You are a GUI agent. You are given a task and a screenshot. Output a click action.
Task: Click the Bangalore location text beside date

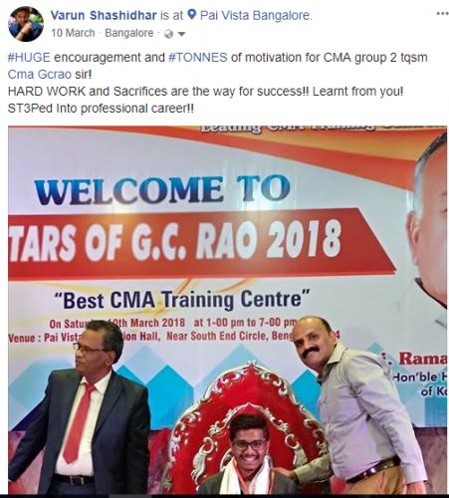point(129,33)
